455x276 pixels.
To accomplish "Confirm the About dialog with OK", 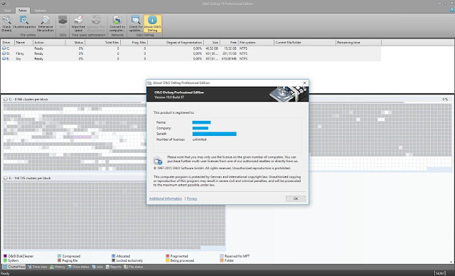I will pyautogui.click(x=296, y=198).
